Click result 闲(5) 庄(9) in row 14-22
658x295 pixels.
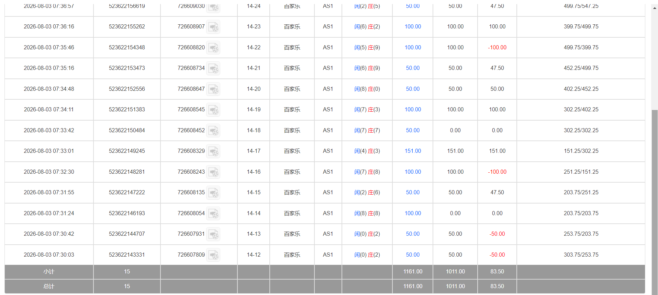pyautogui.click(x=367, y=48)
